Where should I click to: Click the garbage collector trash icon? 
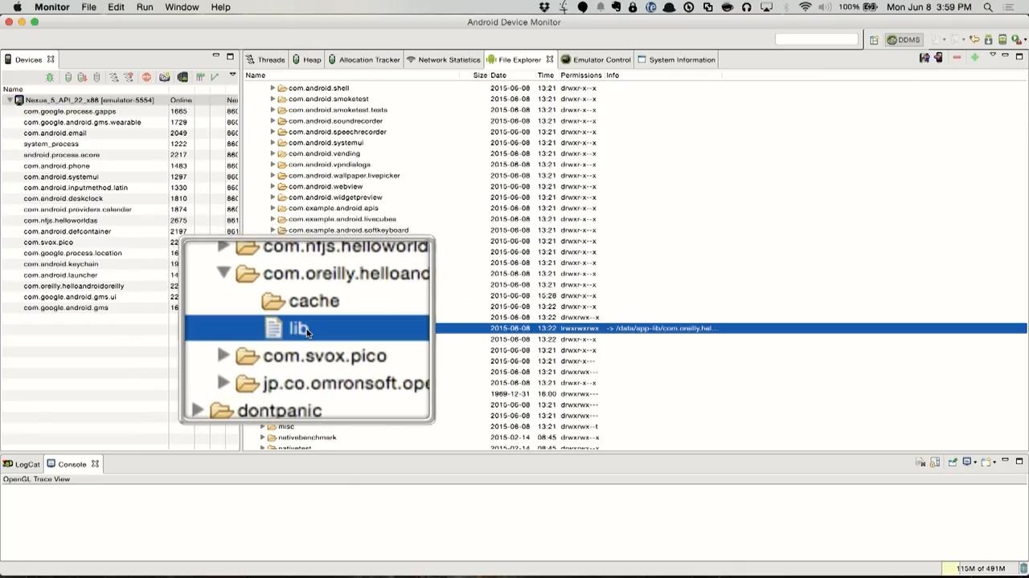1023,568
